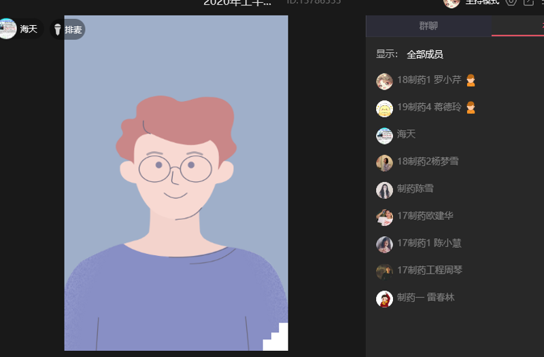Click the orange admin badge next to 罗小芹

tap(471, 81)
